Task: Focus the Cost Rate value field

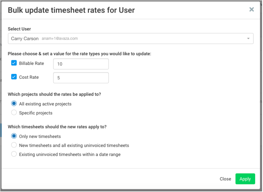Action: pos(81,78)
